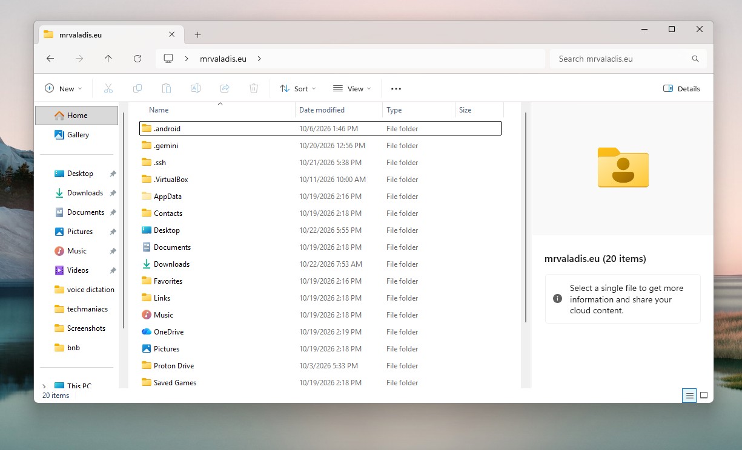Viewport: 742px width, 450px height.
Task: Open the View dropdown menu
Action: pyautogui.click(x=352, y=88)
